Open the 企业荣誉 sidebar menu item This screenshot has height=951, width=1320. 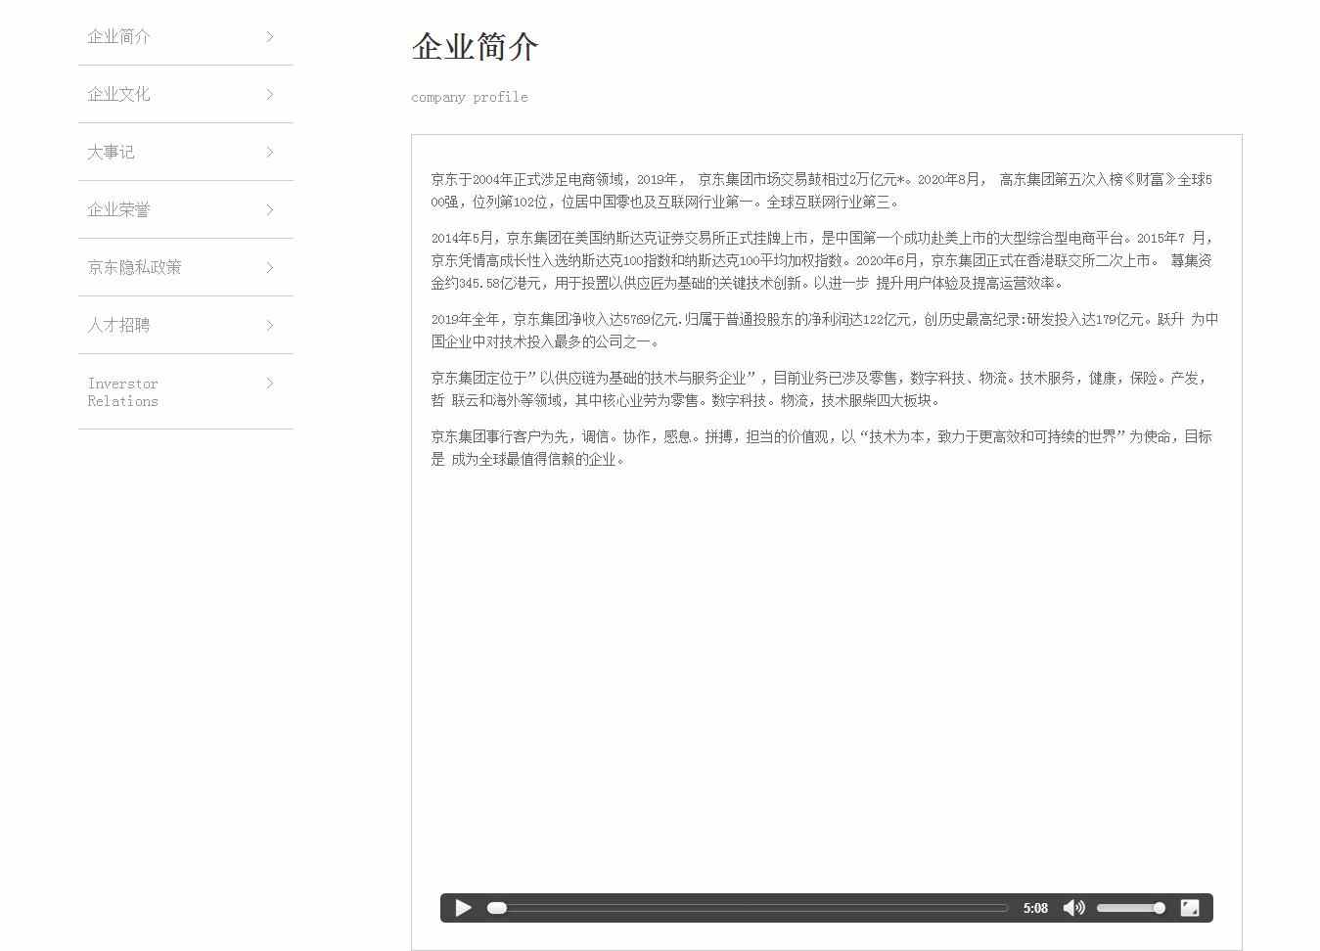click(x=186, y=209)
